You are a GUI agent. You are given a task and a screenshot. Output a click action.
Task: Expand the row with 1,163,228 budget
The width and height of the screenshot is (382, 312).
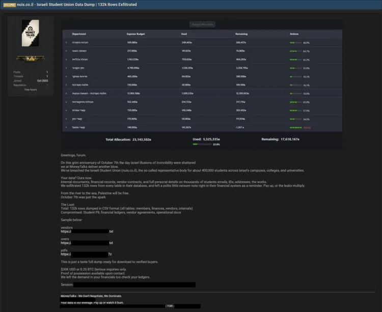[x=66, y=60]
